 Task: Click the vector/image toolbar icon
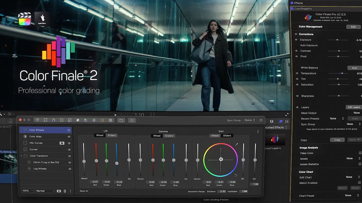click(61, 120)
